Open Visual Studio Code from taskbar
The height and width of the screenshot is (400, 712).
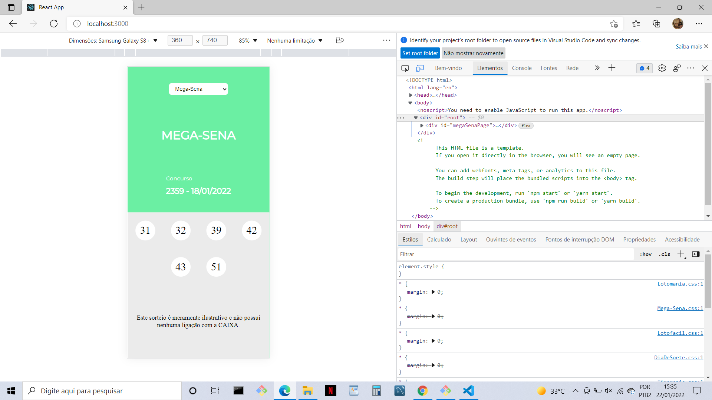469,391
